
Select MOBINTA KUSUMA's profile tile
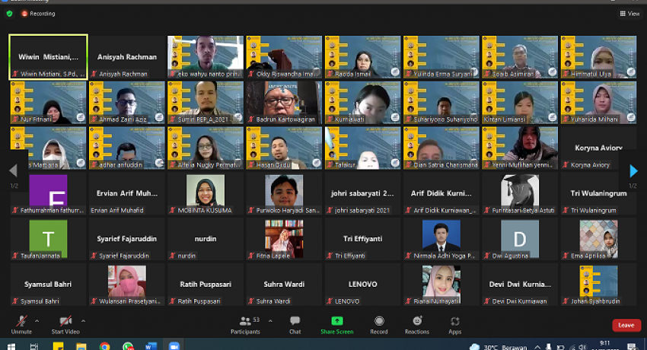[206, 194]
